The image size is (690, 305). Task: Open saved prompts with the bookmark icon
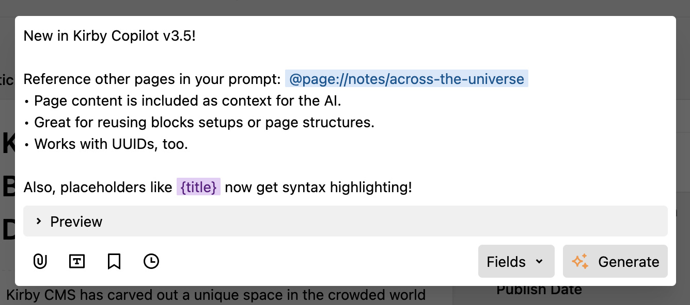pos(114,261)
